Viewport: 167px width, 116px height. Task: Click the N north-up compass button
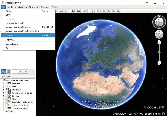point(159,16)
